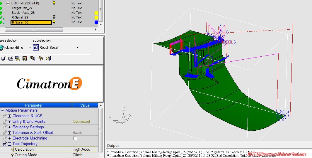312x158 pixels.
Task: Click the procedure list horizontal scrollbar thumb
Action: pos(34,30)
